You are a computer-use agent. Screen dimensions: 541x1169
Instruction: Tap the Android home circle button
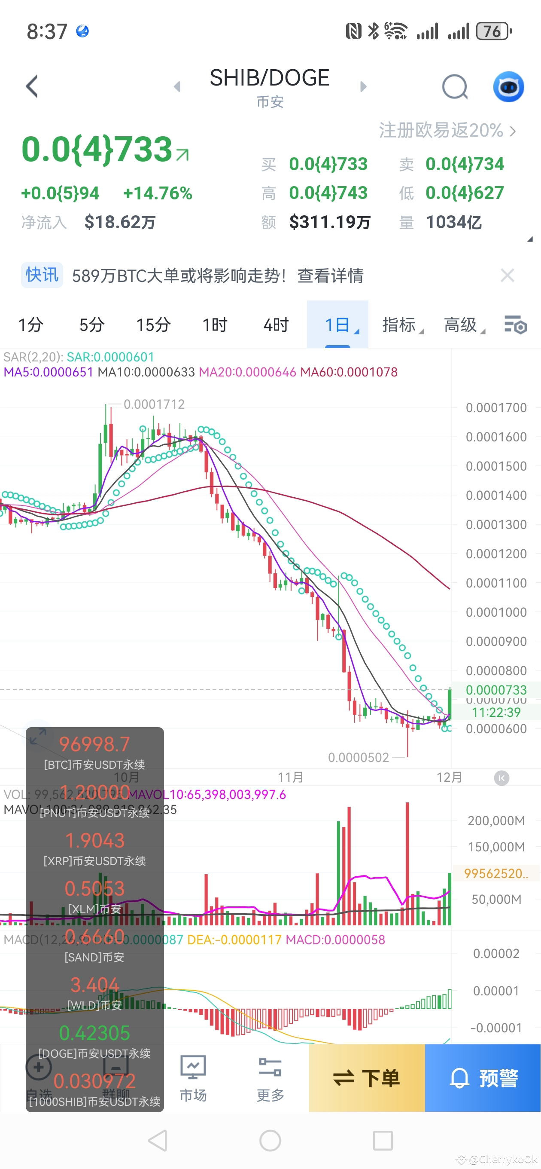[x=270, y=1140]
